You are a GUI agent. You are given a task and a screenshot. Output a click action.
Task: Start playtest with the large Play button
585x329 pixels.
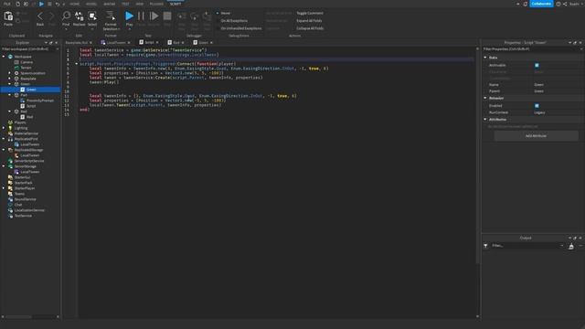(129, 16)
